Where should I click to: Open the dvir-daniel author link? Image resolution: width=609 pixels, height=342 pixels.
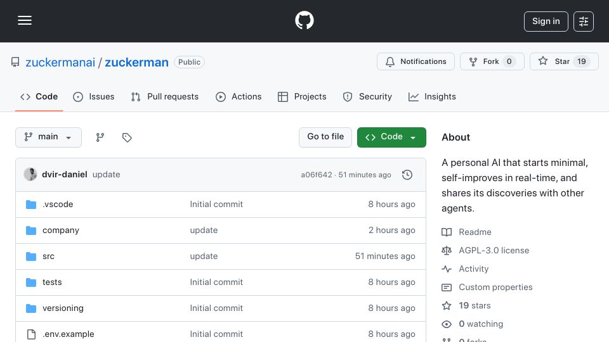click(65, 175)
